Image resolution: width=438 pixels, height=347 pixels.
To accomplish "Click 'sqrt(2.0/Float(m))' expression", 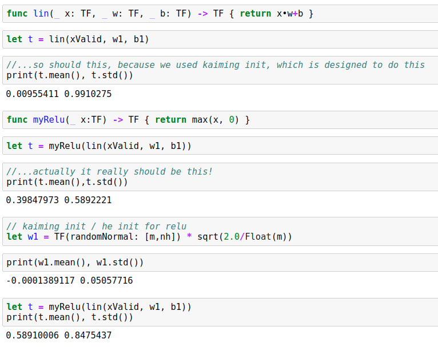I will [x=245, y=237].
